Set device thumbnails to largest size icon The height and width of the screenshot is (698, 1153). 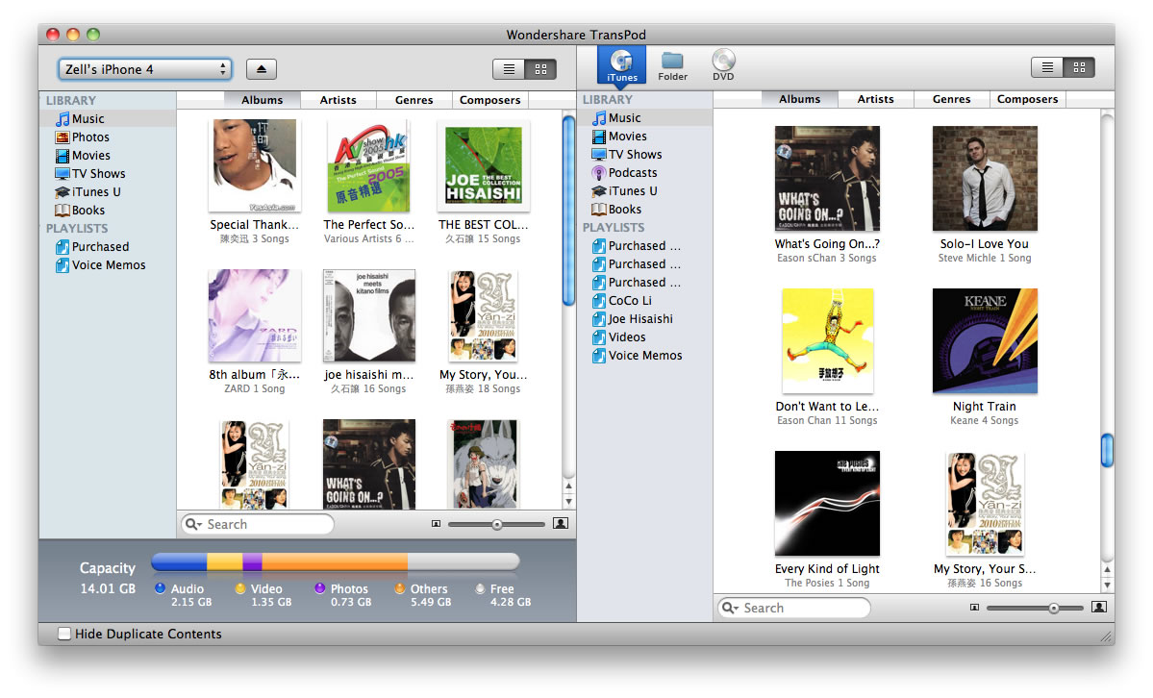point(561,524)
